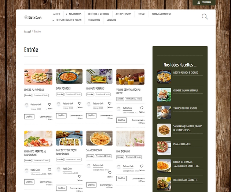Click the Connexion button at top
The width and height of the screenshot is (231, 192).
[204, 2]
